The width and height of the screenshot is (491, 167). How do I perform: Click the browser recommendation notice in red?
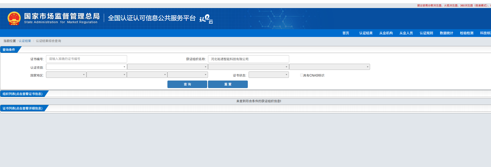(454, 5)
